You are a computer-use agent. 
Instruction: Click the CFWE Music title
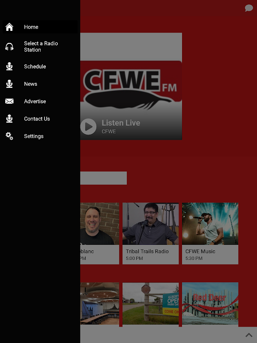pyautogui.click(x=200, y=251)
